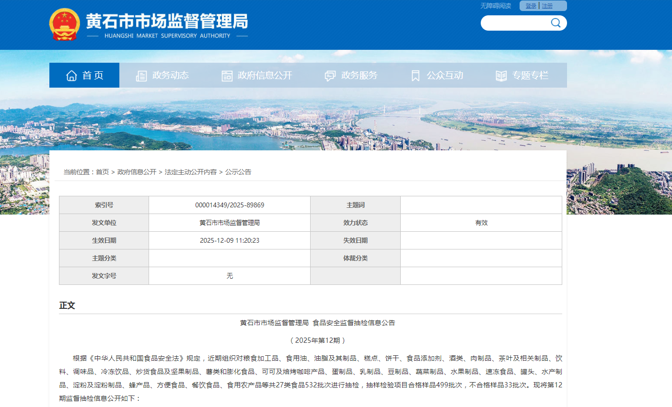Open 政府信息公开 breadcrumb link

point(137,172)
